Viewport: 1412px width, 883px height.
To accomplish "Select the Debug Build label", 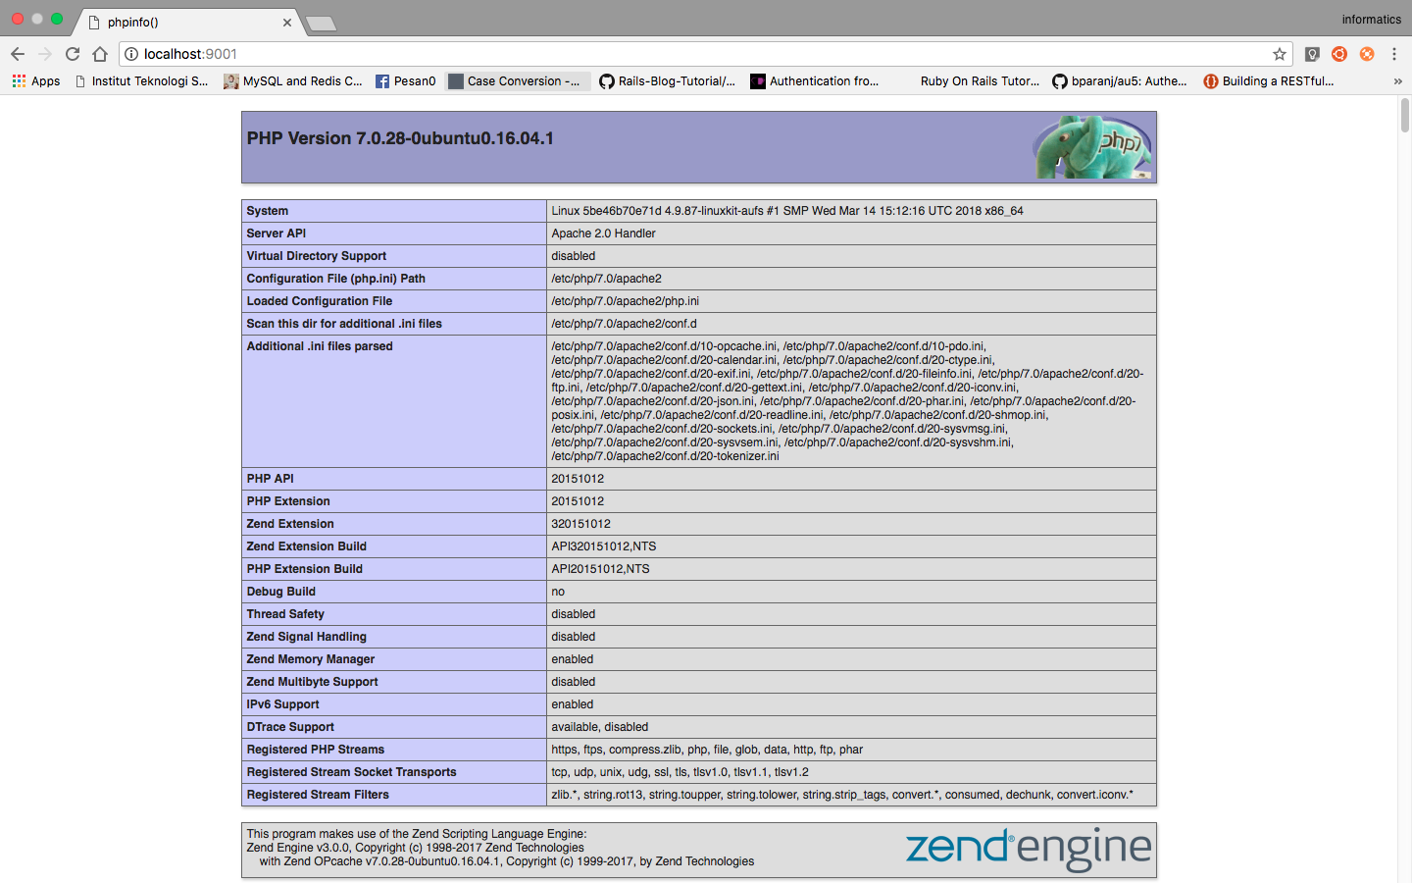I will (281, 592).
